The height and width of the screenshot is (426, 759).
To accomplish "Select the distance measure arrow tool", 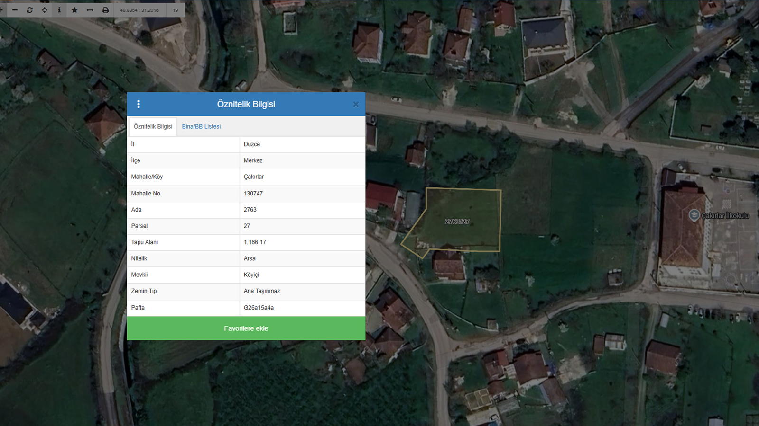I will pos(90,10).
